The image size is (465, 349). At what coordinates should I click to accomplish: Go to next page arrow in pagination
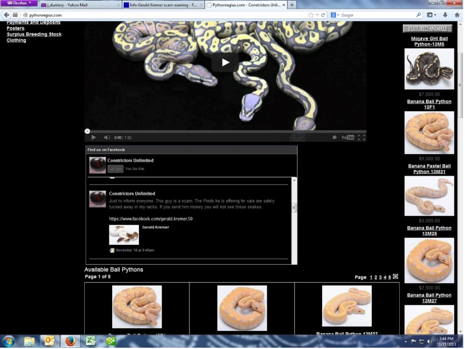tap(395, 277)
